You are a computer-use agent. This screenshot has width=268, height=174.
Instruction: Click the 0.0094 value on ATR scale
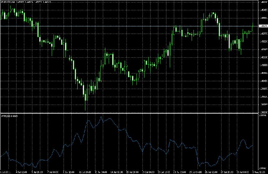263,115
